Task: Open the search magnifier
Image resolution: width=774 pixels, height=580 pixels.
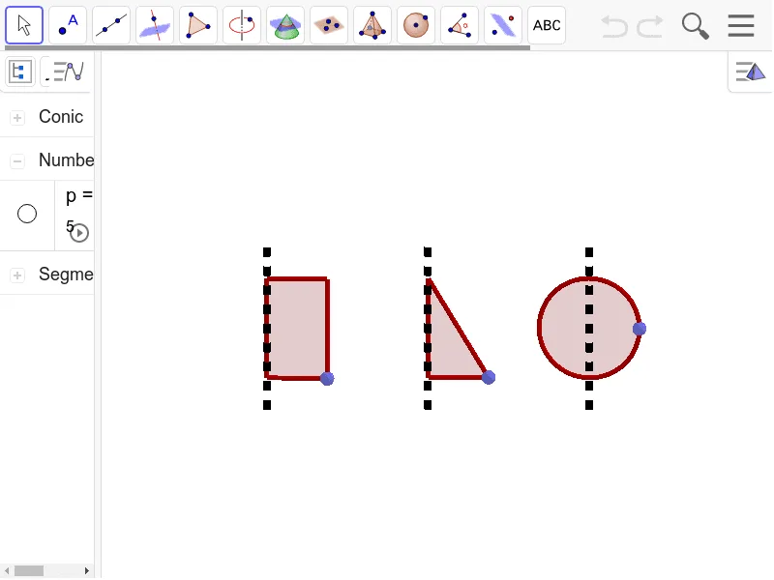Action: tap(695, 26)
